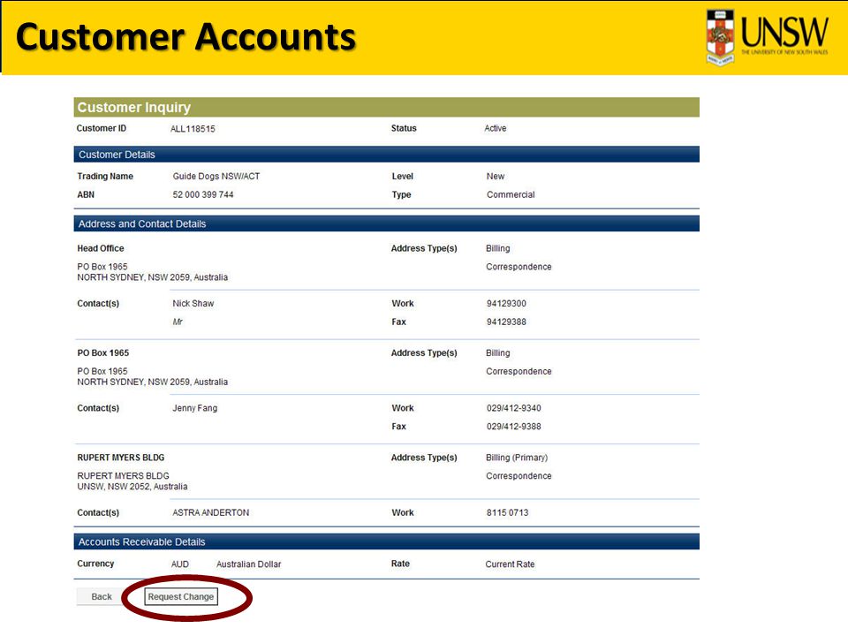Viewport: 848px width, 636px height.
Task: Click bold RUPERT MYERS BLDG title
Action: tap(121, 458)
